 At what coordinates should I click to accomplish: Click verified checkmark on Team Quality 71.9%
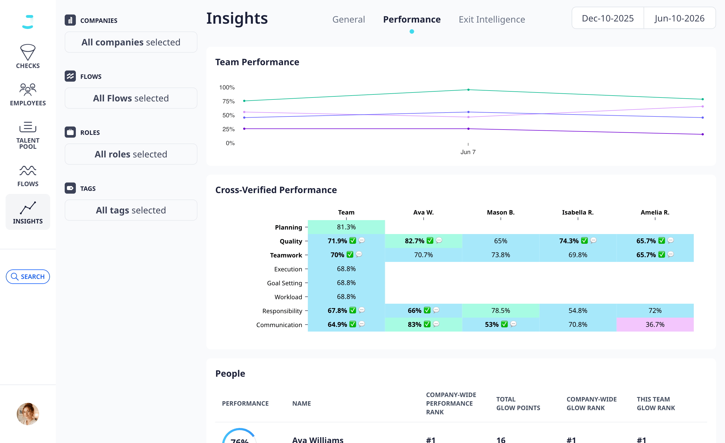click(353, 241)
